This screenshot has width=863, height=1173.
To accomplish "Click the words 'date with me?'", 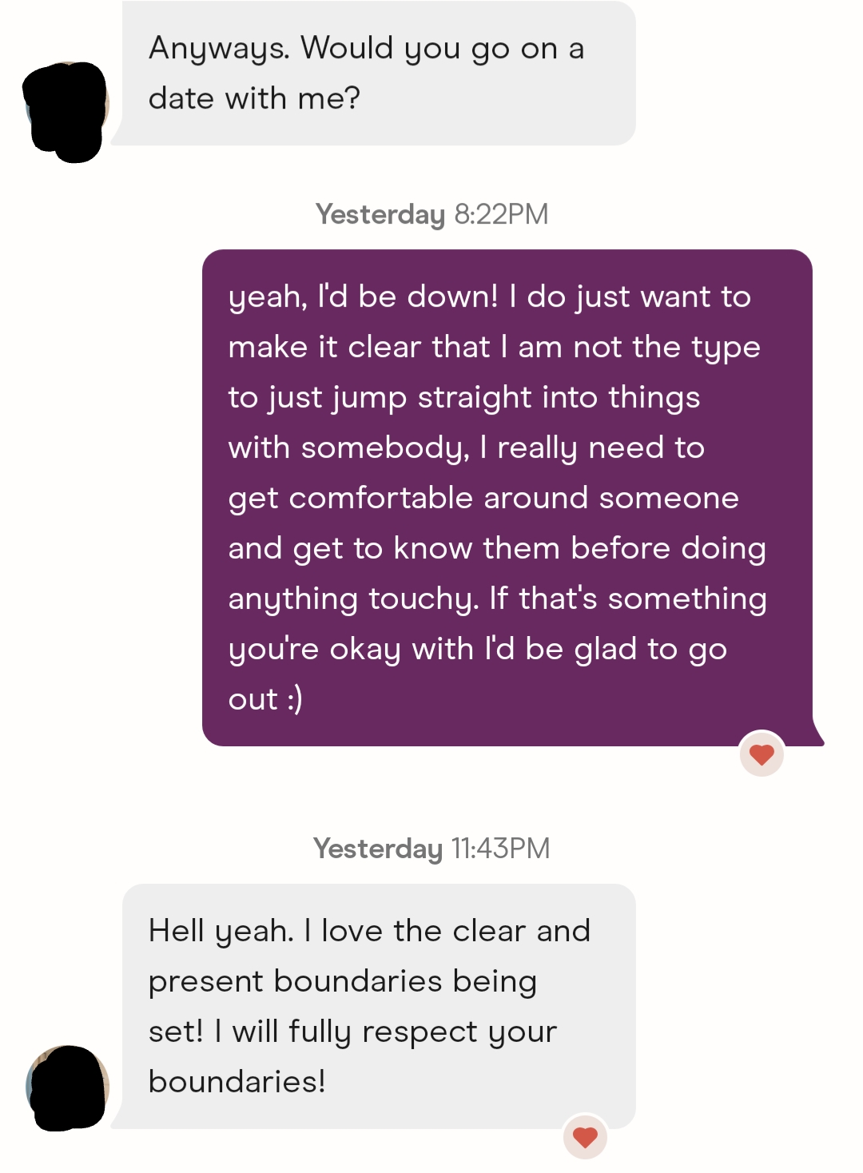I will [254, 99].
